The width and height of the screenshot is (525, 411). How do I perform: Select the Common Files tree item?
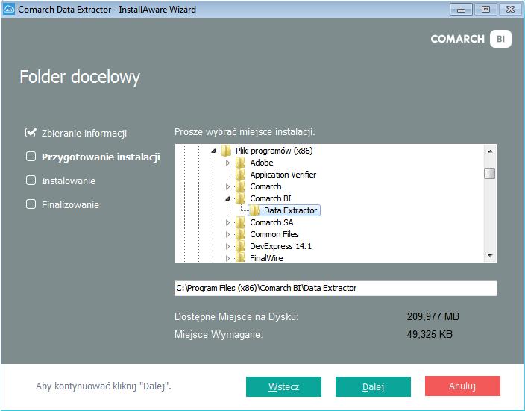point(274,234)
